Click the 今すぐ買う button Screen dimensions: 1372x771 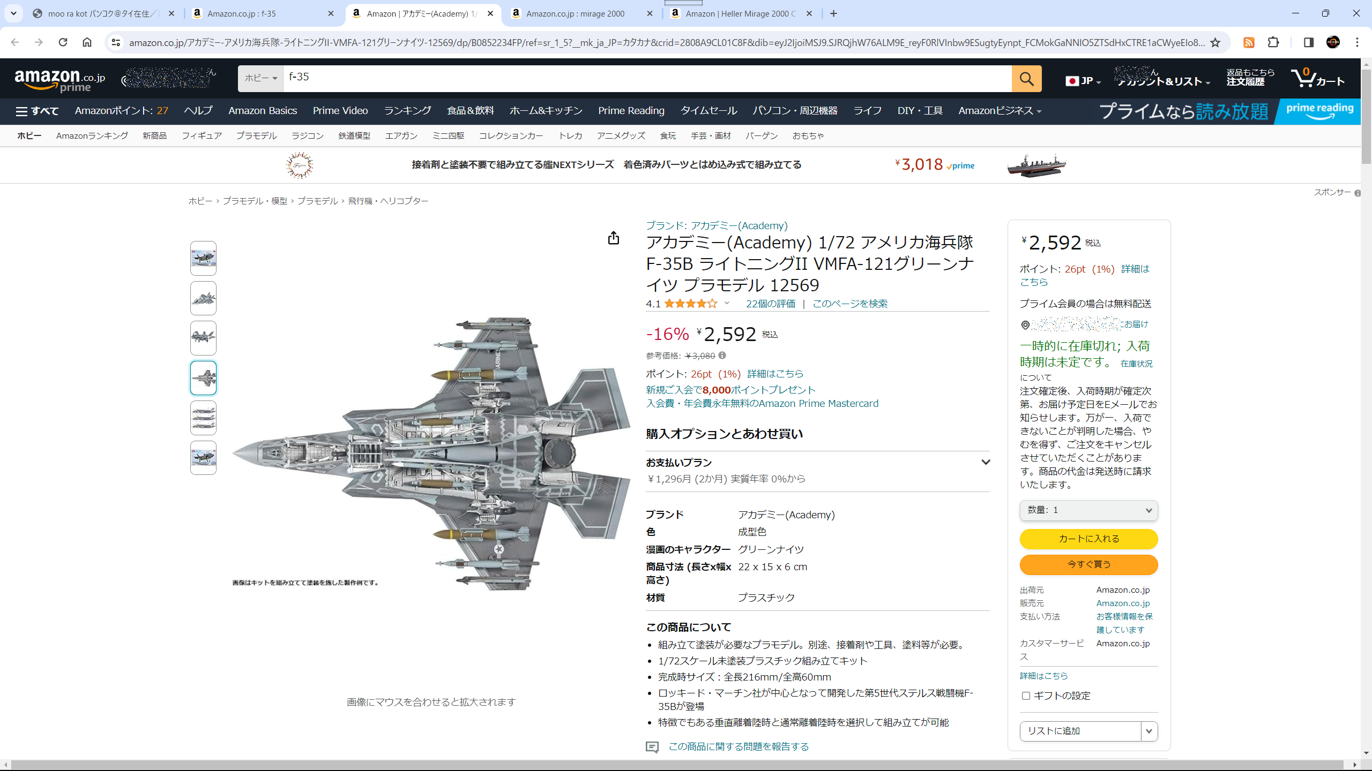click(x=1088, y=565)
